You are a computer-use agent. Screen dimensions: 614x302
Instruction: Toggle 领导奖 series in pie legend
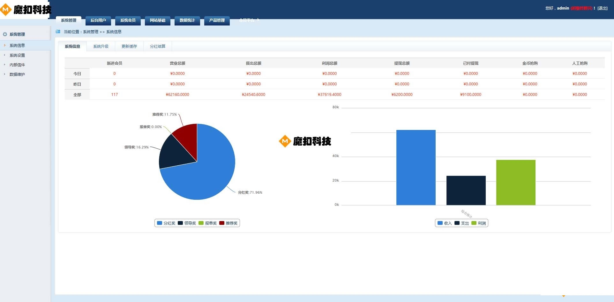click(x=187, y=223)
